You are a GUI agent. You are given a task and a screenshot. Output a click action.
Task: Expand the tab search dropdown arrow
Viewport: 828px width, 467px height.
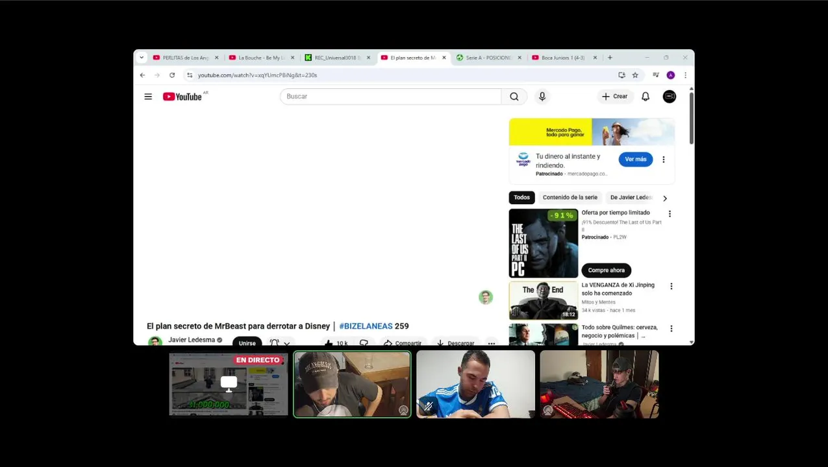142,58
